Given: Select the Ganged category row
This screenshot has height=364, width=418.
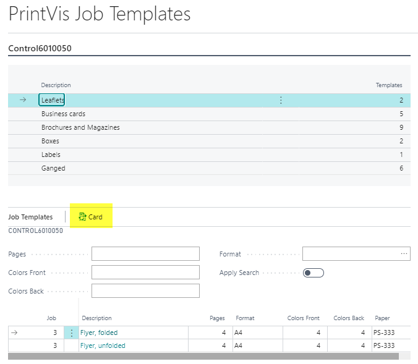Looking at the screenshot, I should coord(209,168).
